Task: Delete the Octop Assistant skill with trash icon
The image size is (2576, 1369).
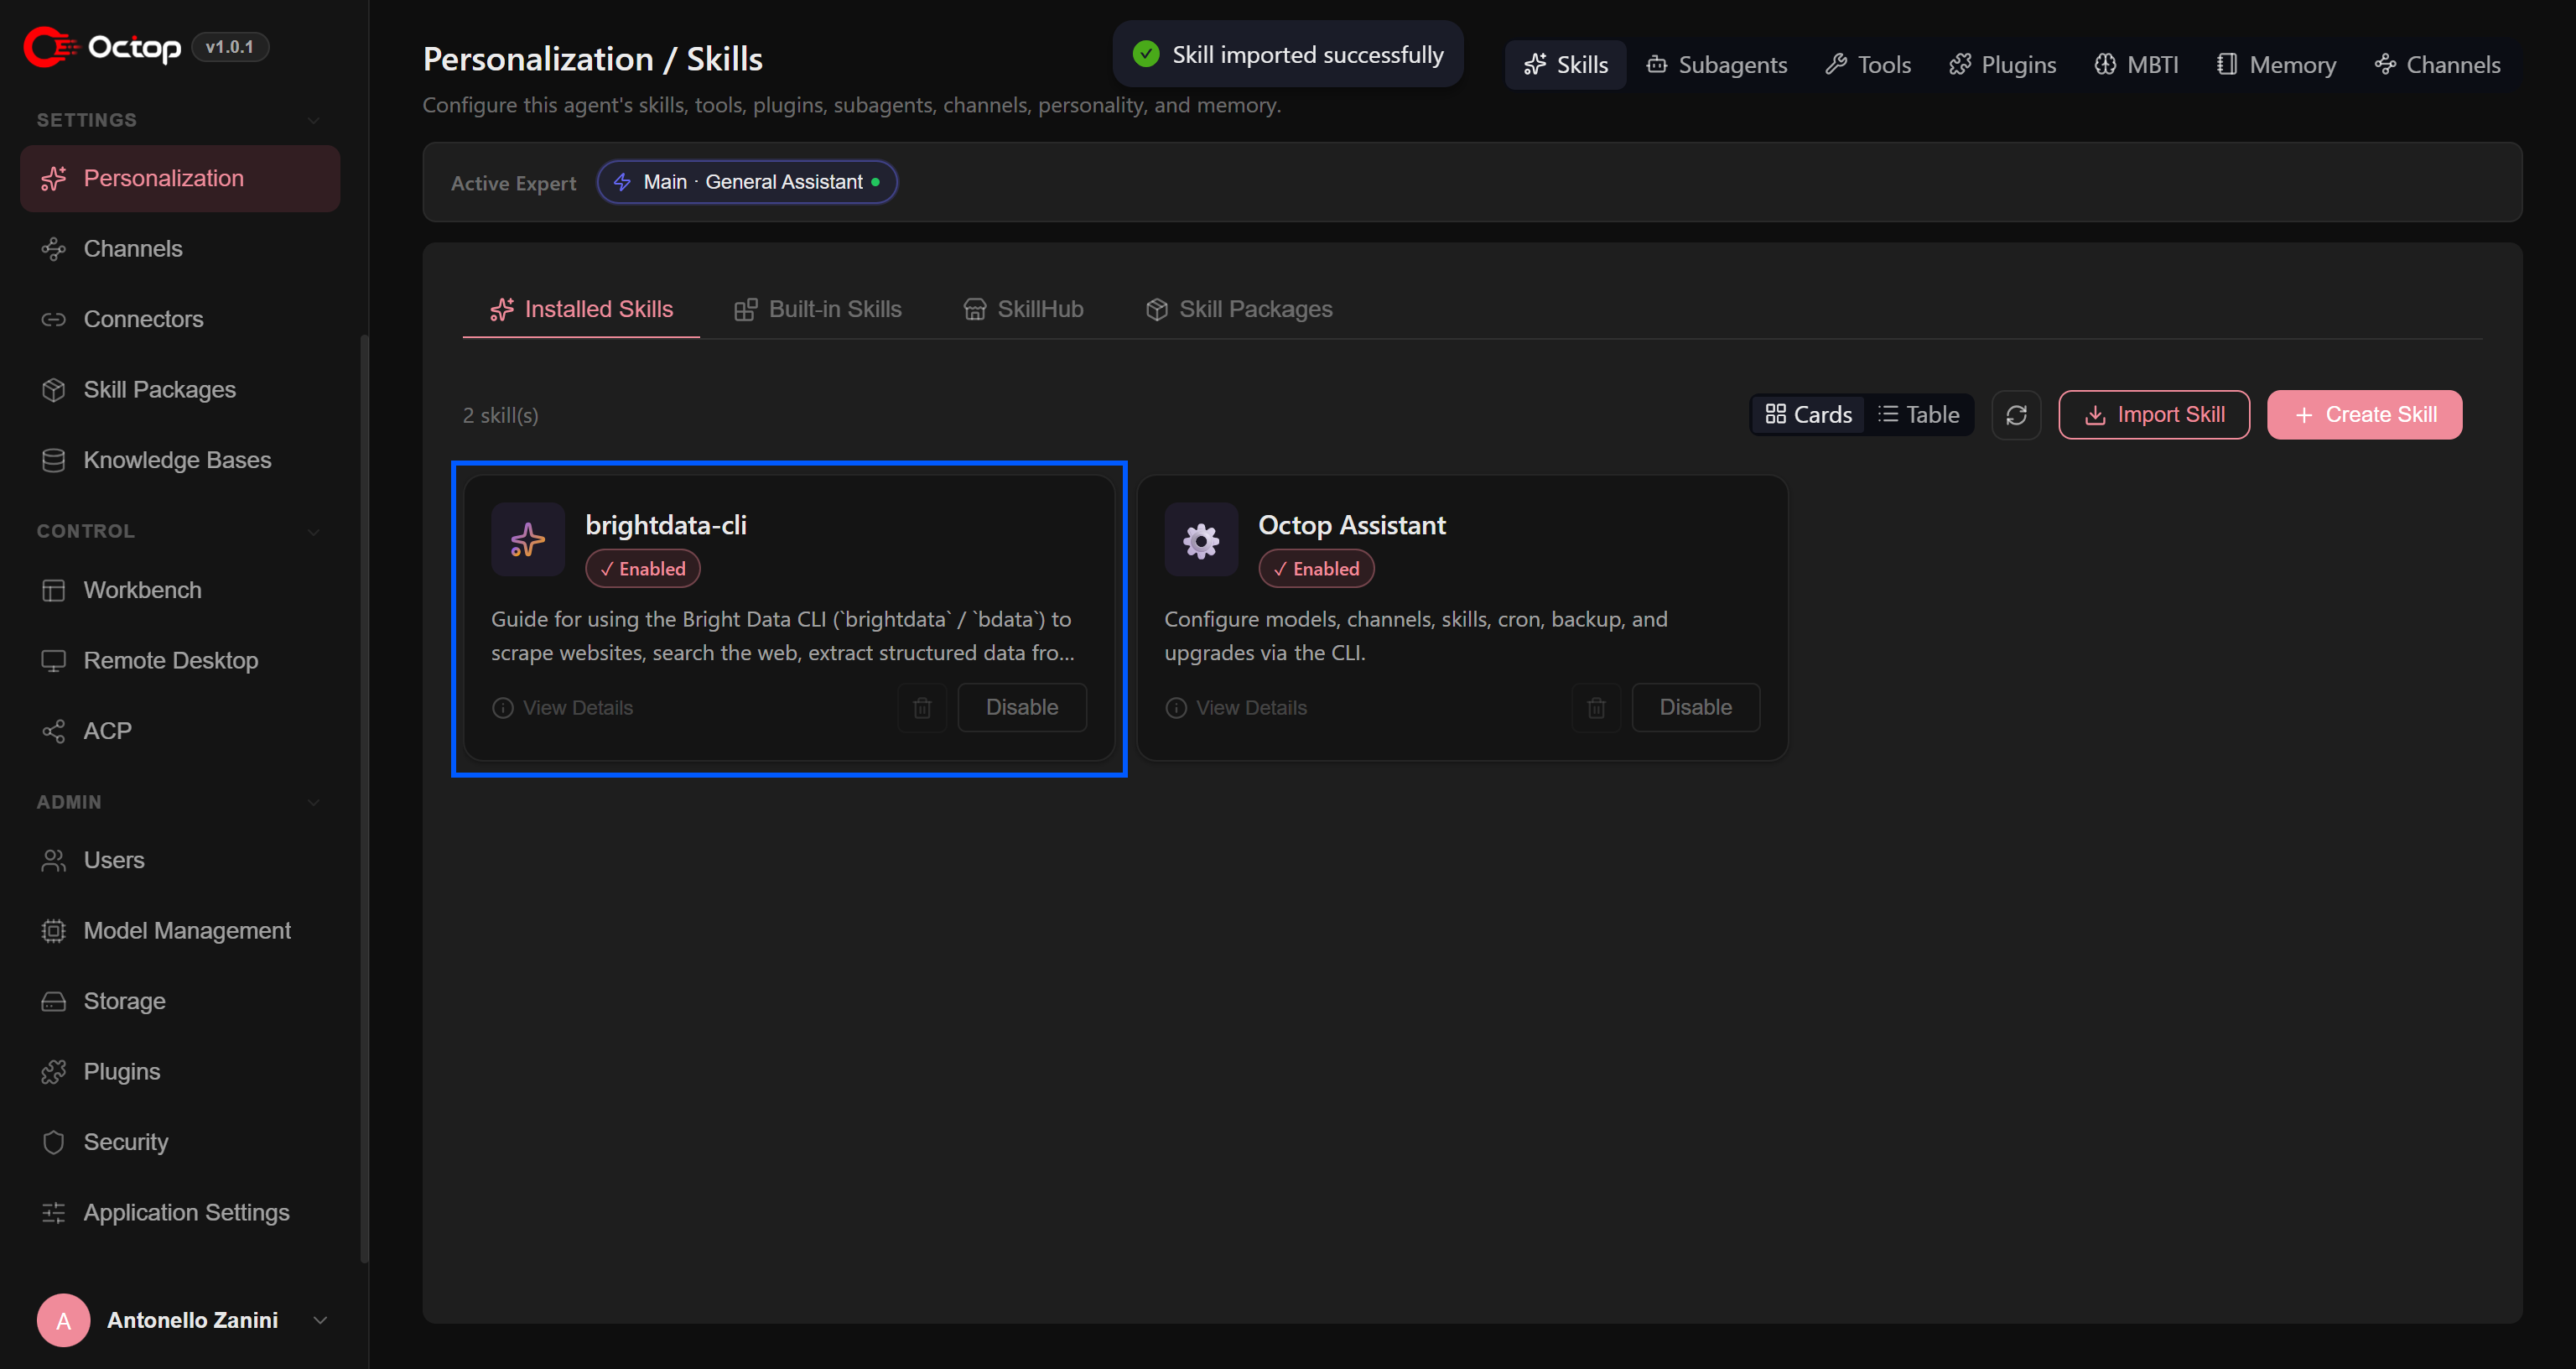Action: pos(1596,707)
